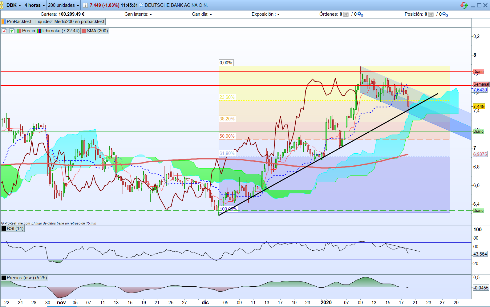Viewport: 490px width, 307px height.
Task: Click the black square icon beside Precios (osc)
Action: point(4,278)
